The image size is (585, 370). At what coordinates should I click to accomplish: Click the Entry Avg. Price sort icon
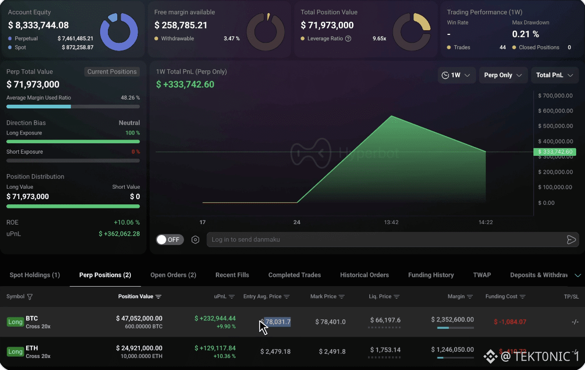[287, 297]
